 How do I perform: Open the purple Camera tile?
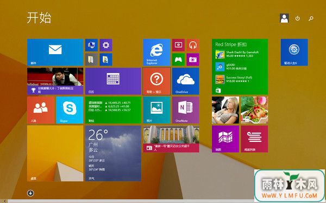tap(193, 60)
